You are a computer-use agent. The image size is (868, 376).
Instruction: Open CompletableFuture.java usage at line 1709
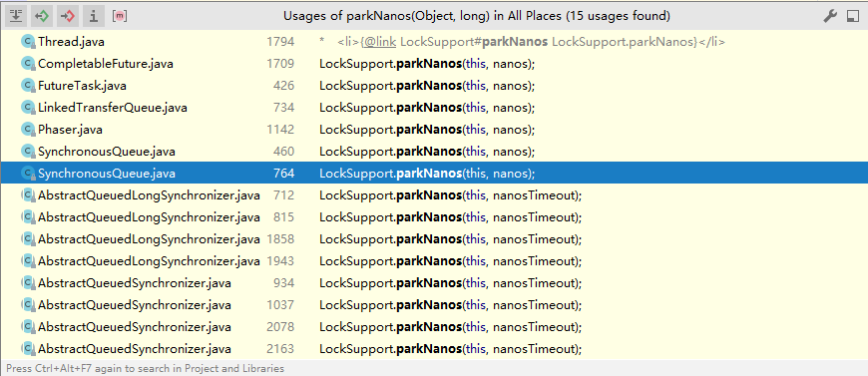(x=434, y=64)
